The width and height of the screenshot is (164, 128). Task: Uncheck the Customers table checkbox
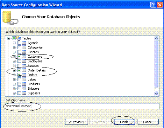pyautogui.click(x=19, y=56)
